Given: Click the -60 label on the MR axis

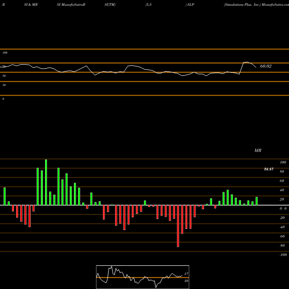Looking at the screenshot, I should coord(282,236).
